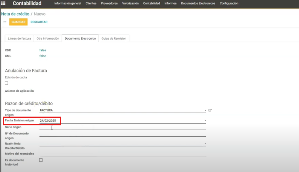Open the apps grid menu icon
This screenshot has height=172, width=299.
3,3
